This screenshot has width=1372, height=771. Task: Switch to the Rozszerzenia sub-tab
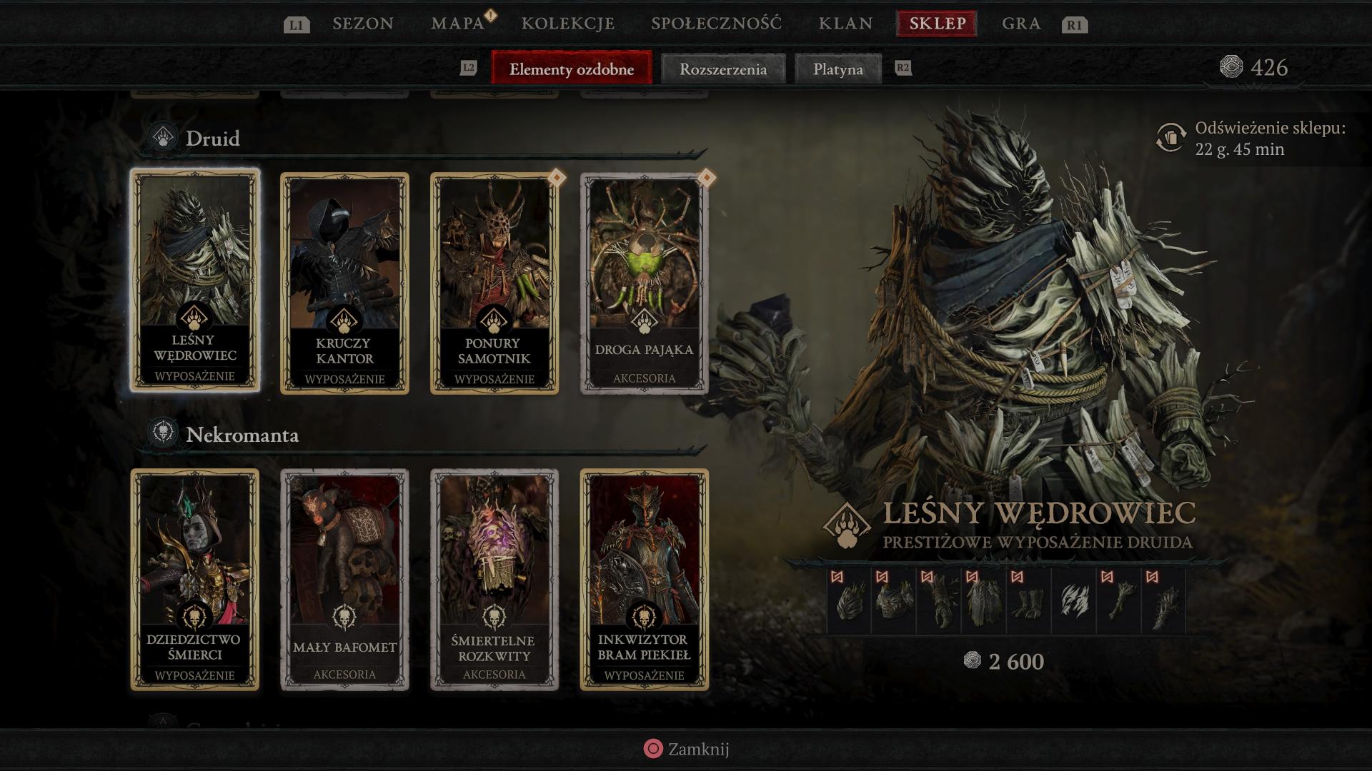pyautogui.click(x=723, y=69)
